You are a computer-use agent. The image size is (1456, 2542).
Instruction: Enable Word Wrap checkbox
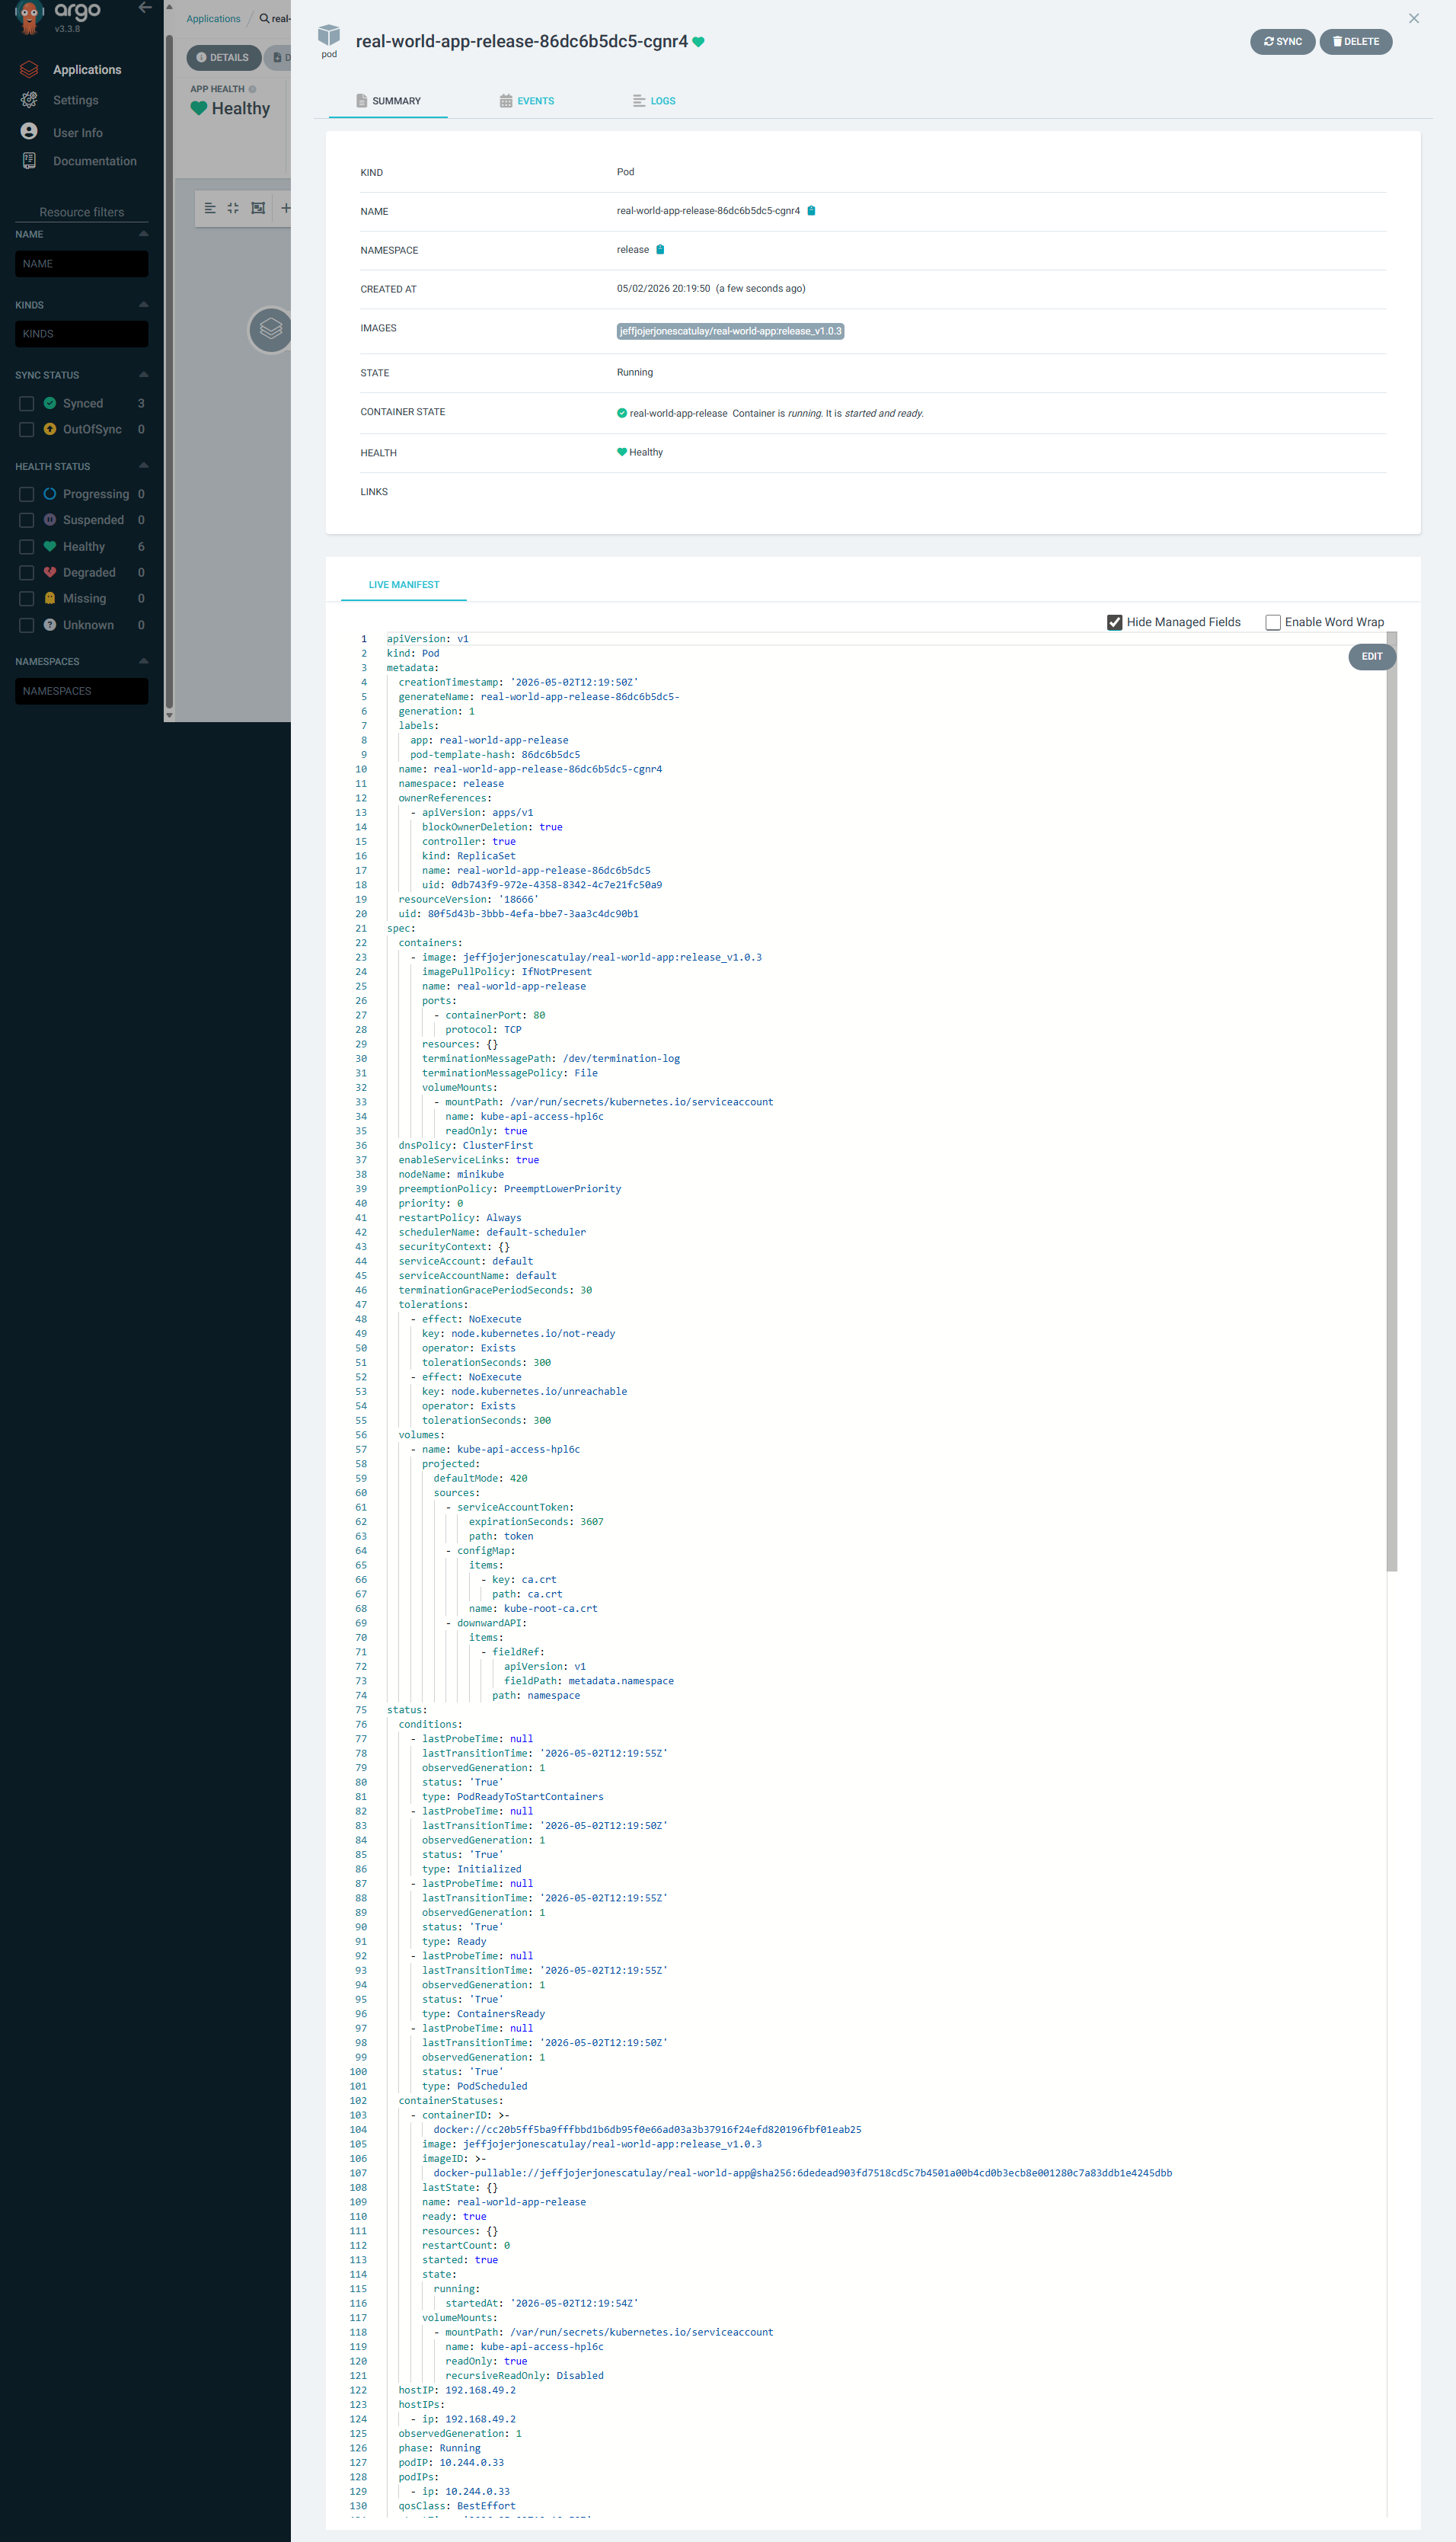click(x=1273, y=622)
